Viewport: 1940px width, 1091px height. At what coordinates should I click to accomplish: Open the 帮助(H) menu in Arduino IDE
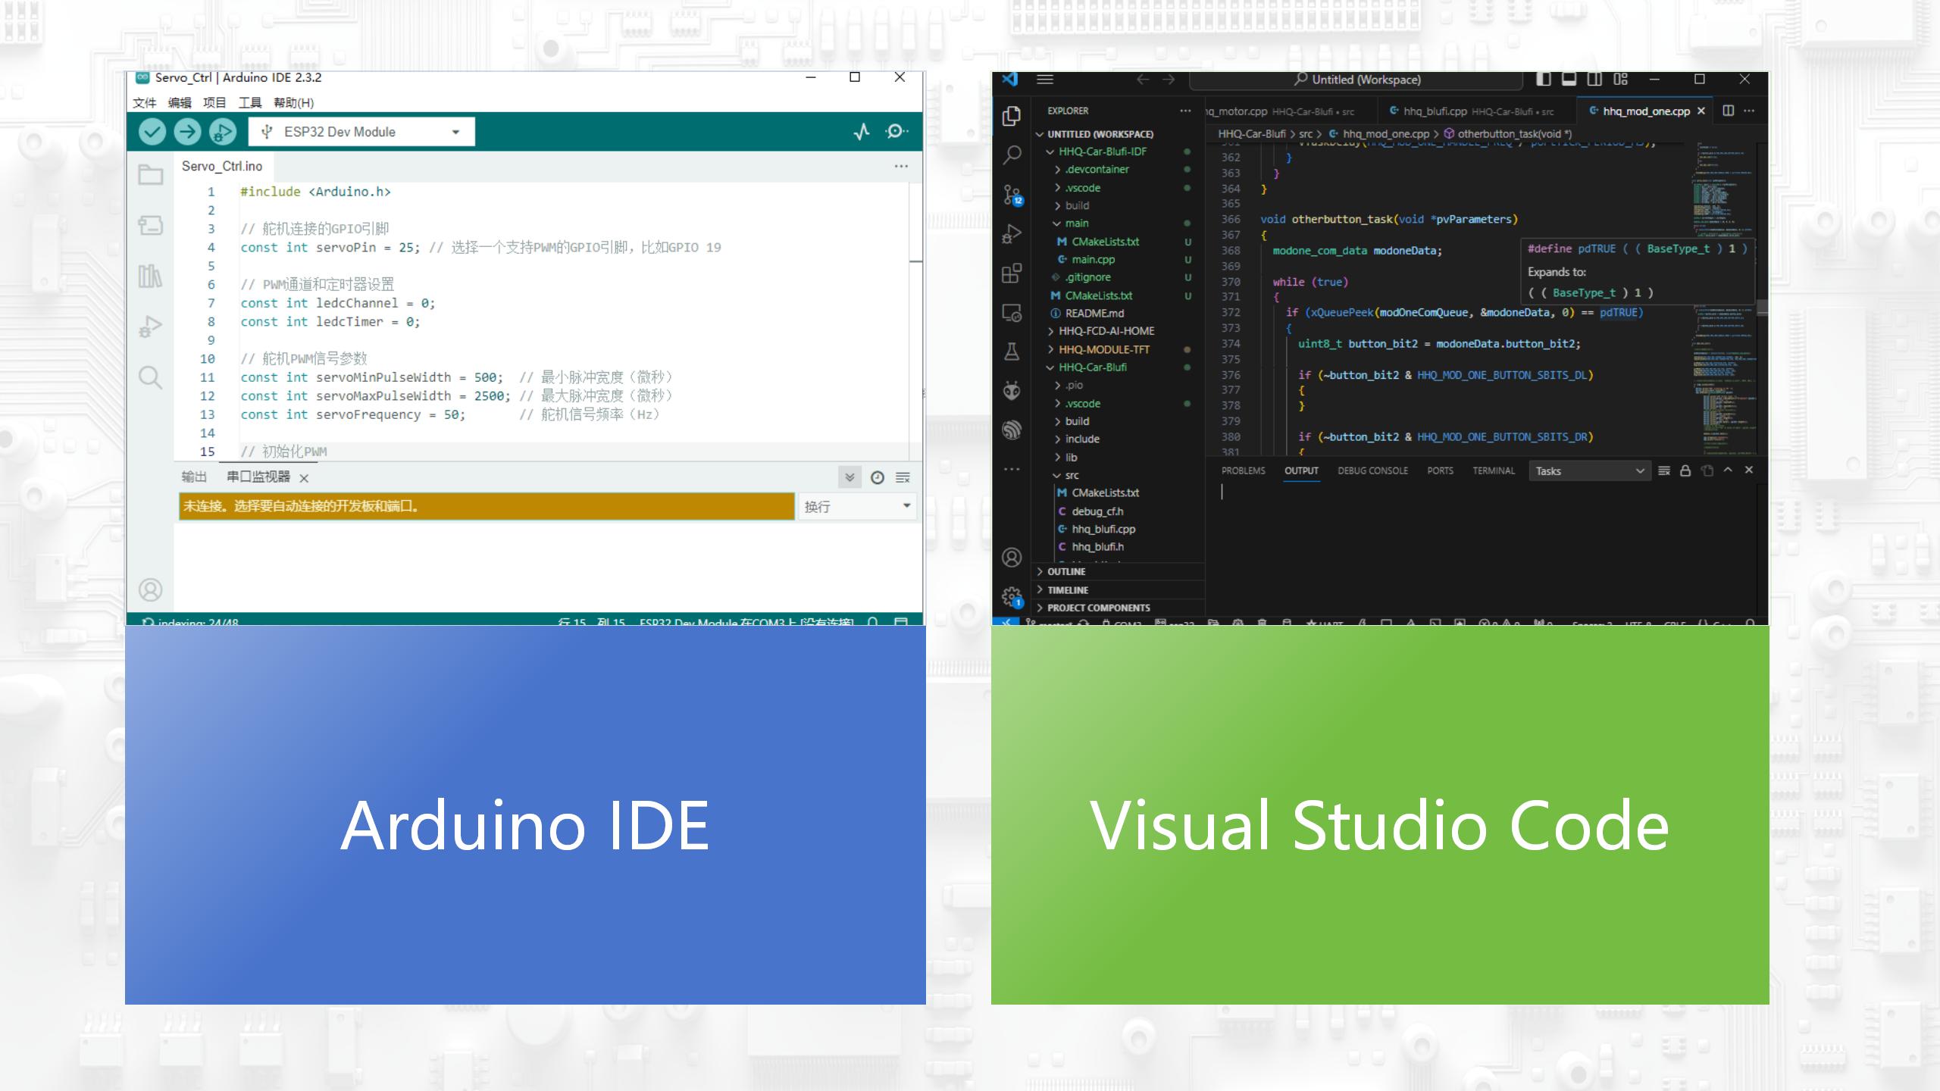(293, 102)
